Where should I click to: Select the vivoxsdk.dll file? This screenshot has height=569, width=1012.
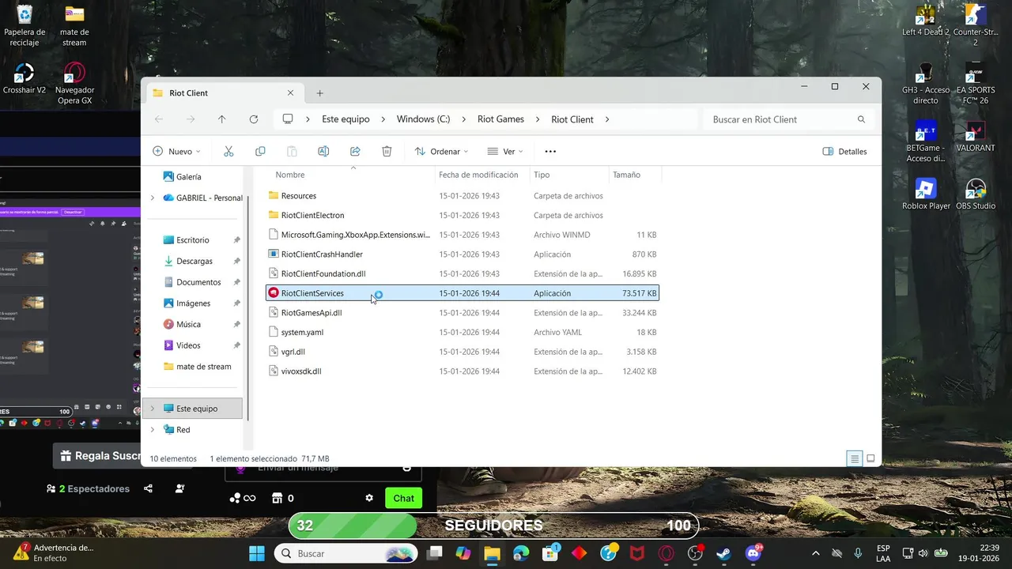pos(463,371)
